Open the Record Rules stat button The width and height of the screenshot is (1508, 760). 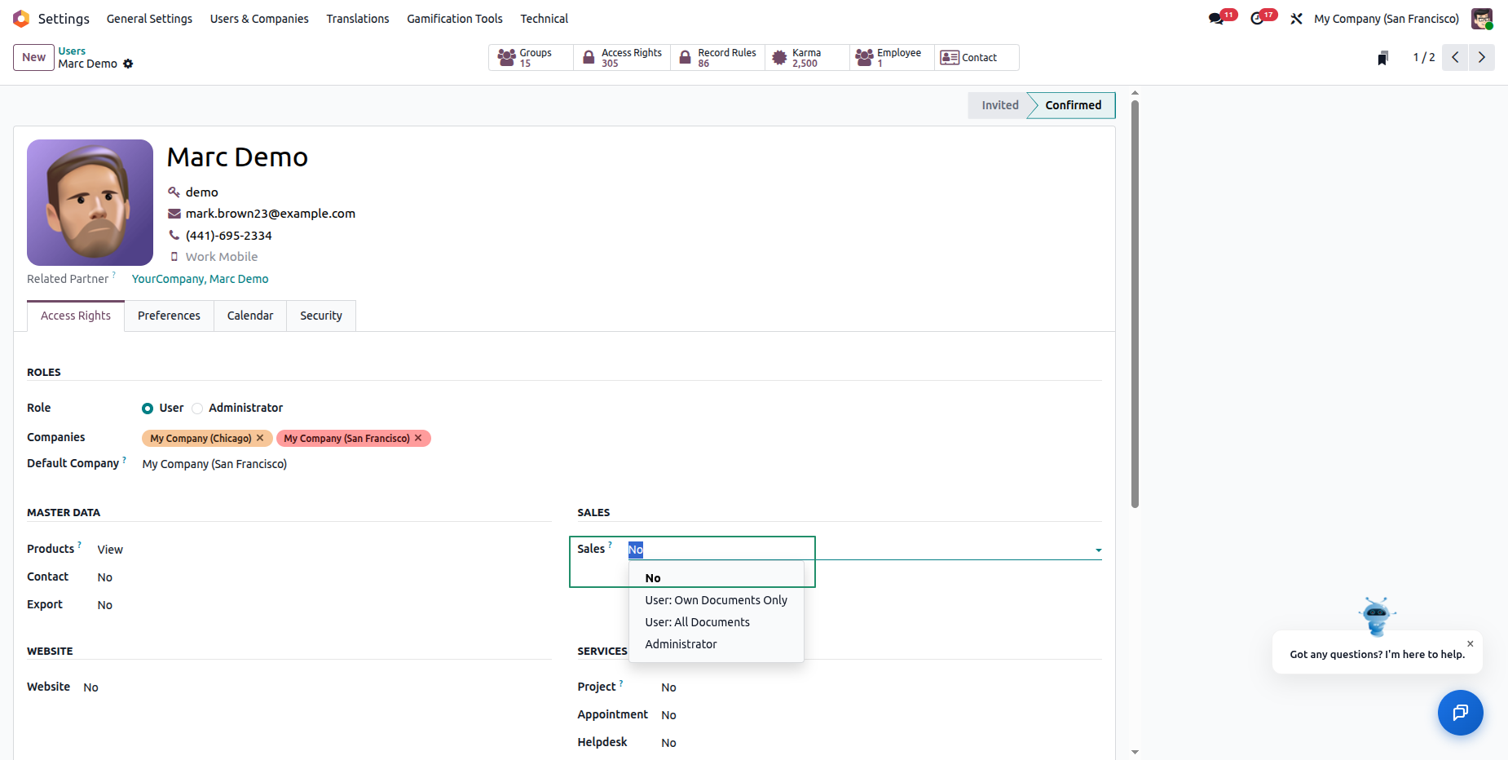717,57
